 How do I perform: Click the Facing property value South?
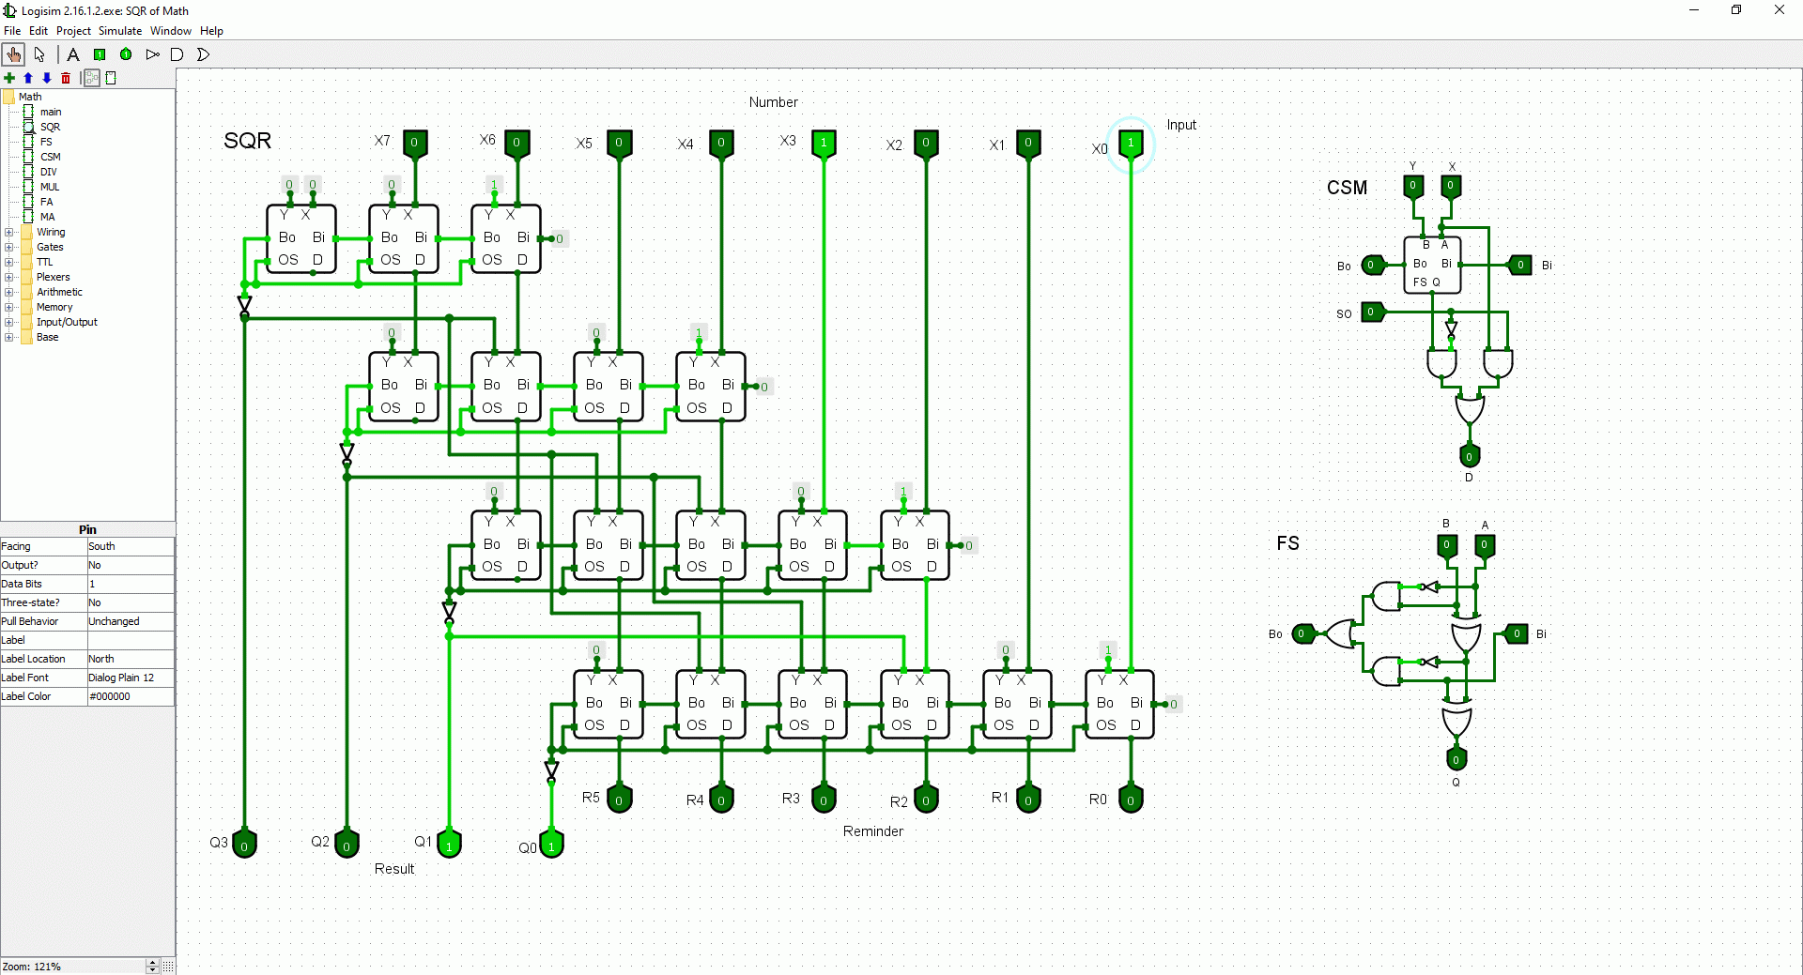click(x=130, y=546)
